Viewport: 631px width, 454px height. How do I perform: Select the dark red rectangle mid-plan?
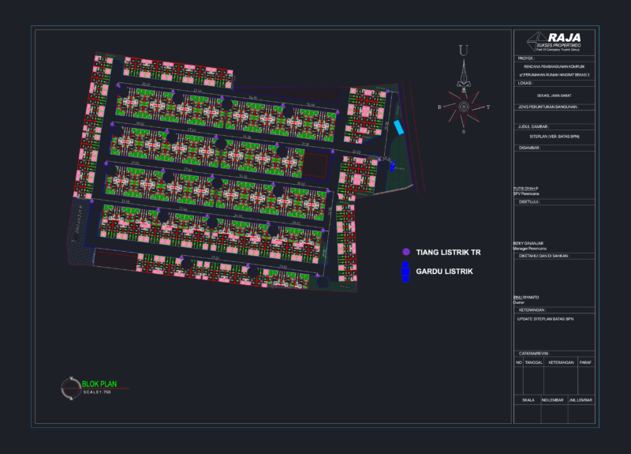(315, 165)
